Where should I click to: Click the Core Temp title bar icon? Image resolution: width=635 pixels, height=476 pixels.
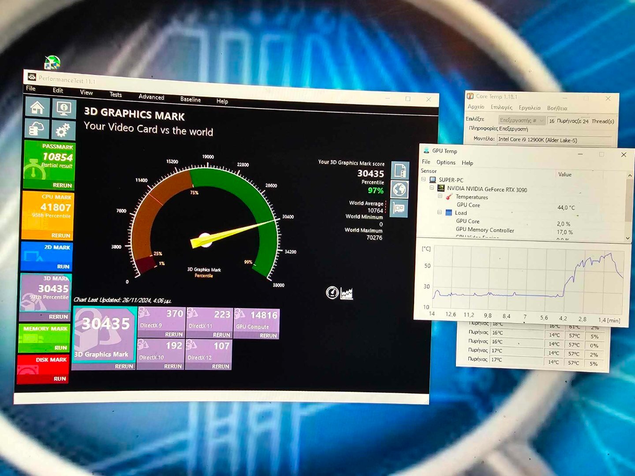point(471,96)
